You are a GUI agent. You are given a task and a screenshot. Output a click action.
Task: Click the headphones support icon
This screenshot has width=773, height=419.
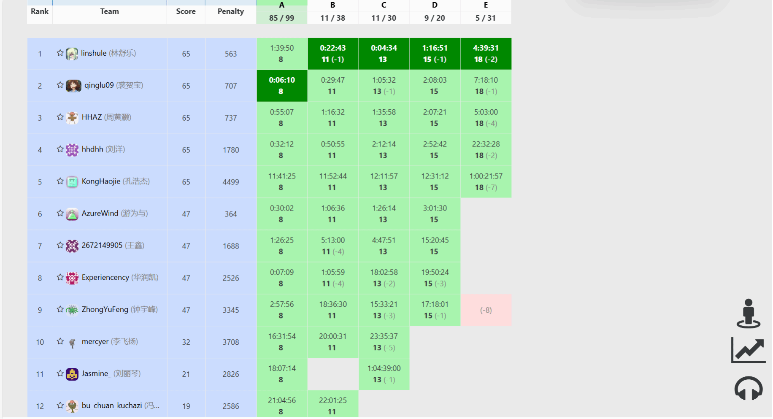[748, 388]
